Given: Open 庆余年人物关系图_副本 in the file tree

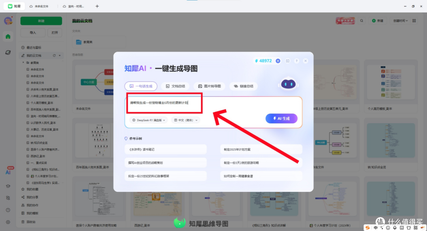Looking at the screenshot, I should pyautogui.click(x=43, y=90).
